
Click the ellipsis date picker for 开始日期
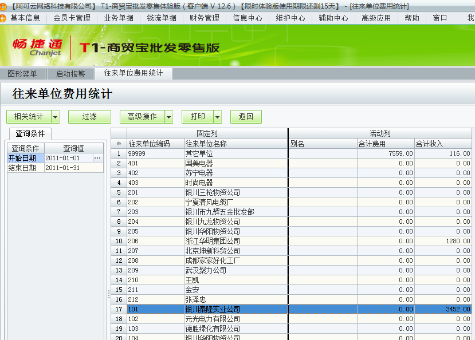tap(97, 158)
